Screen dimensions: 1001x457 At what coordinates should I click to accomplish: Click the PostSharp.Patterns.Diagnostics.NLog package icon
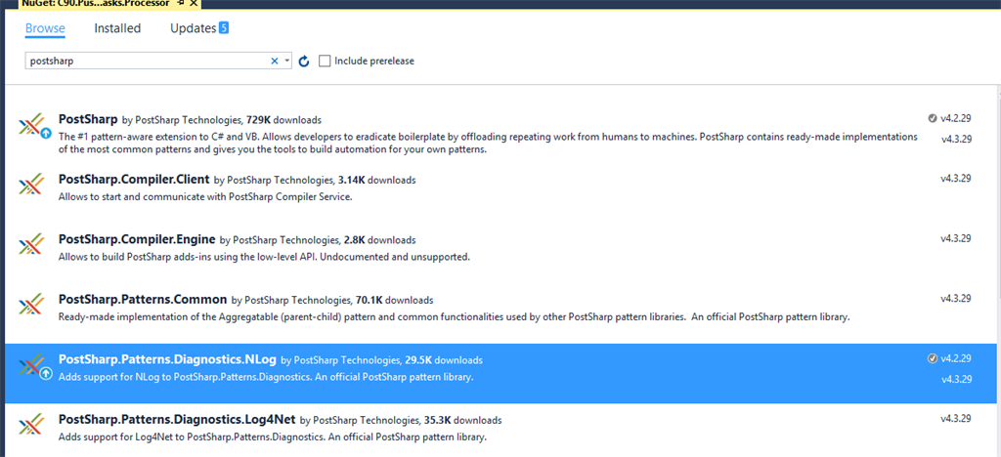pos(32,366)
